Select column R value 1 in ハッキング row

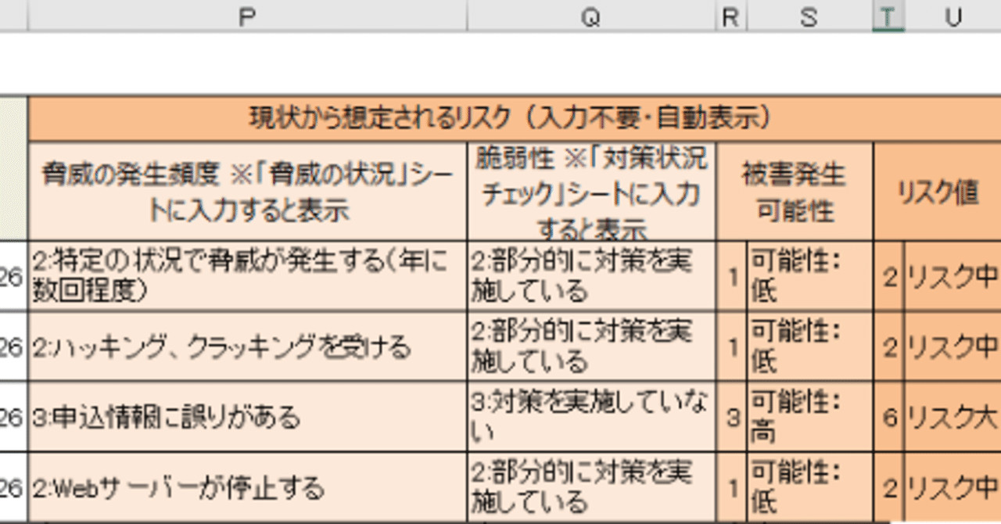(731, 346)
